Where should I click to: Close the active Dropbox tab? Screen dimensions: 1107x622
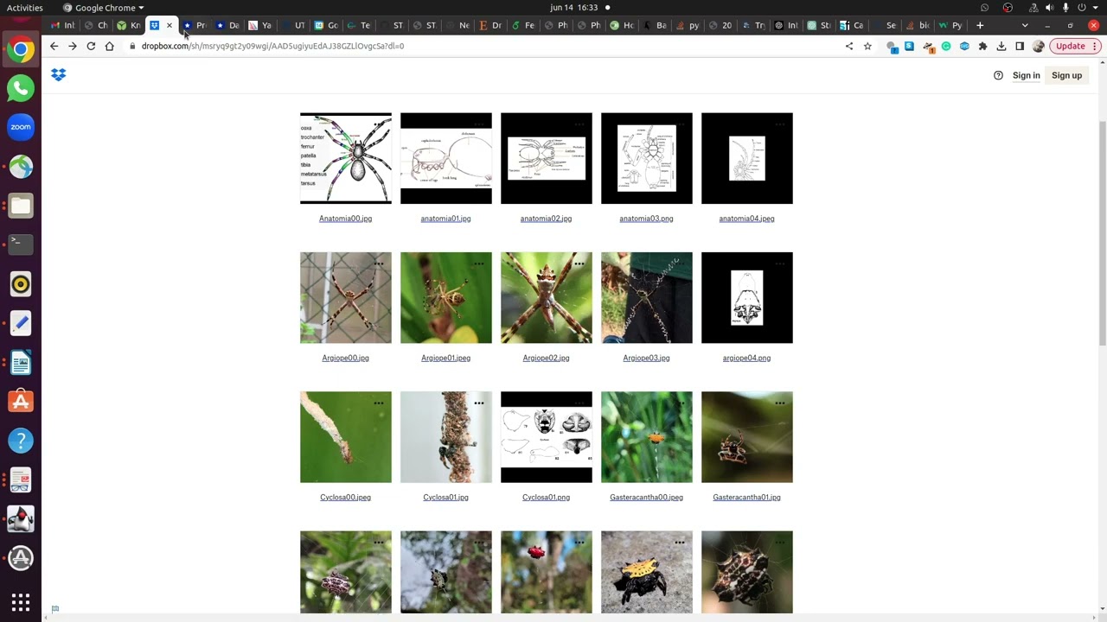point(170,25)
